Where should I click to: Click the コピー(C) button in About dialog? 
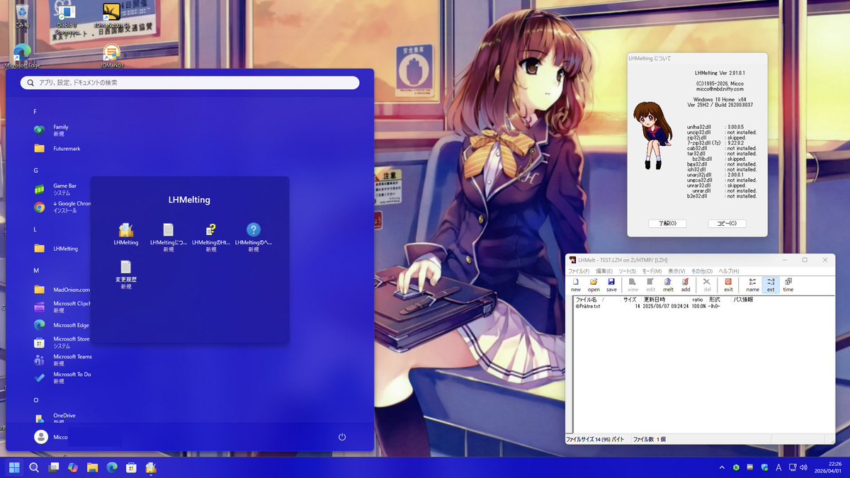(727, 223)
